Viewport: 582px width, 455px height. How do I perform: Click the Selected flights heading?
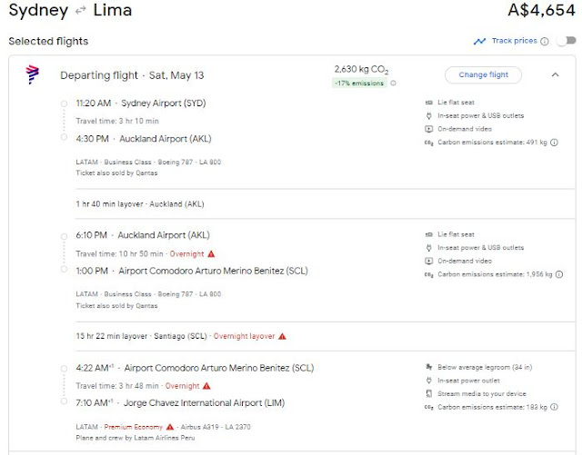pos(48,41)
